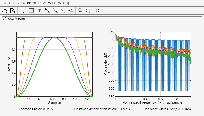Select the Insert Text tool
The height and width of the screenshot is (116, 204).
coord(39,11)
